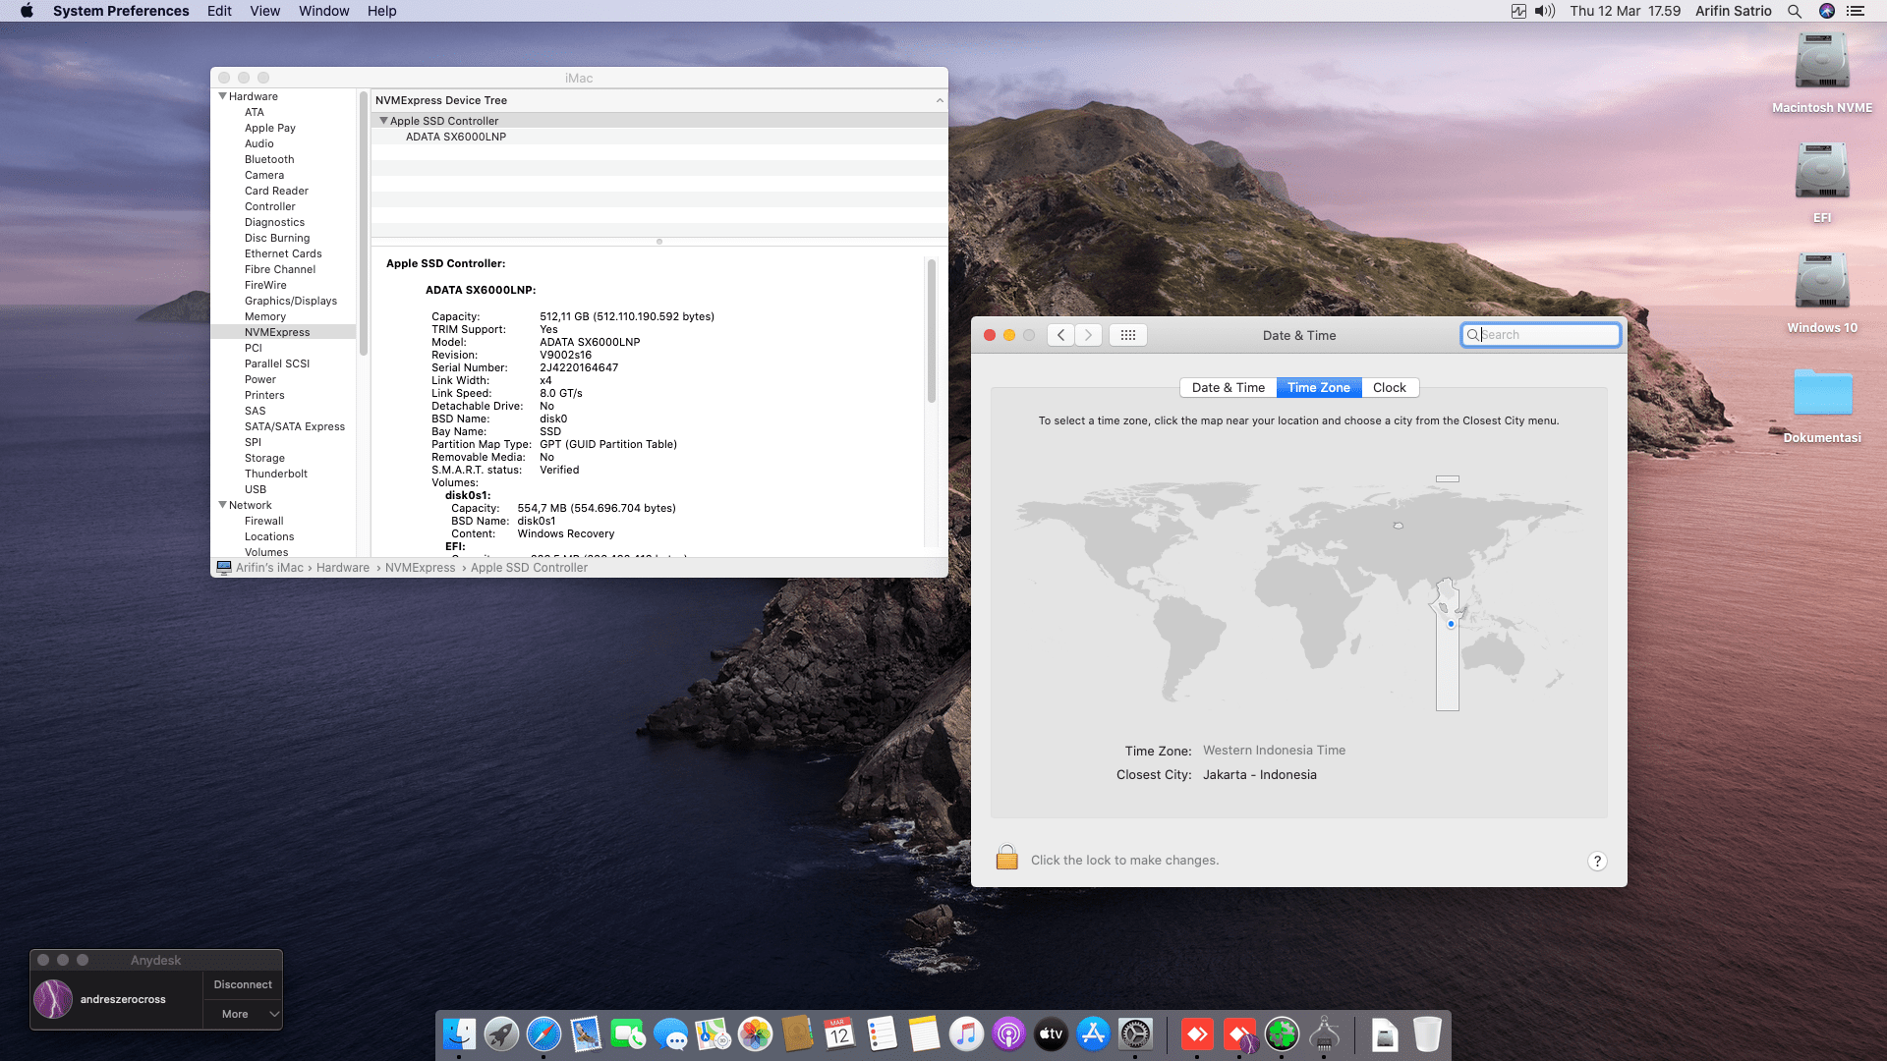Click the sidebar scrollbar in the iMac window

364,224
